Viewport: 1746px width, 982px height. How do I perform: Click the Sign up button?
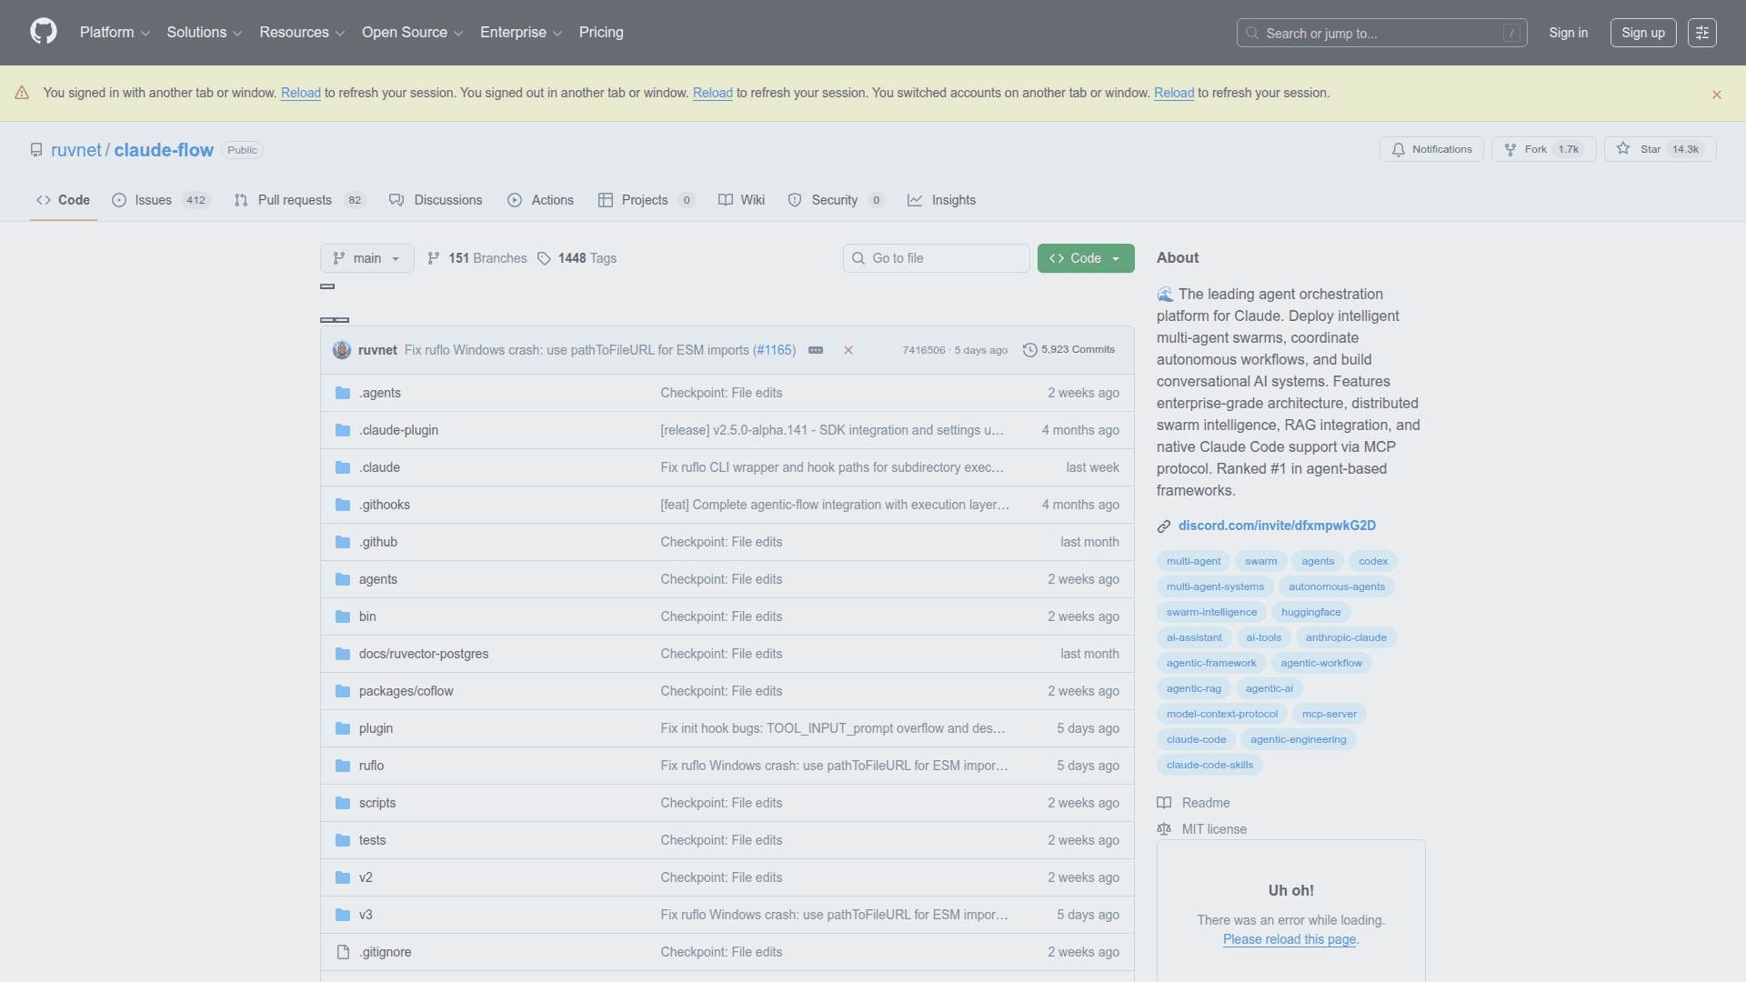click(1642, 33)
